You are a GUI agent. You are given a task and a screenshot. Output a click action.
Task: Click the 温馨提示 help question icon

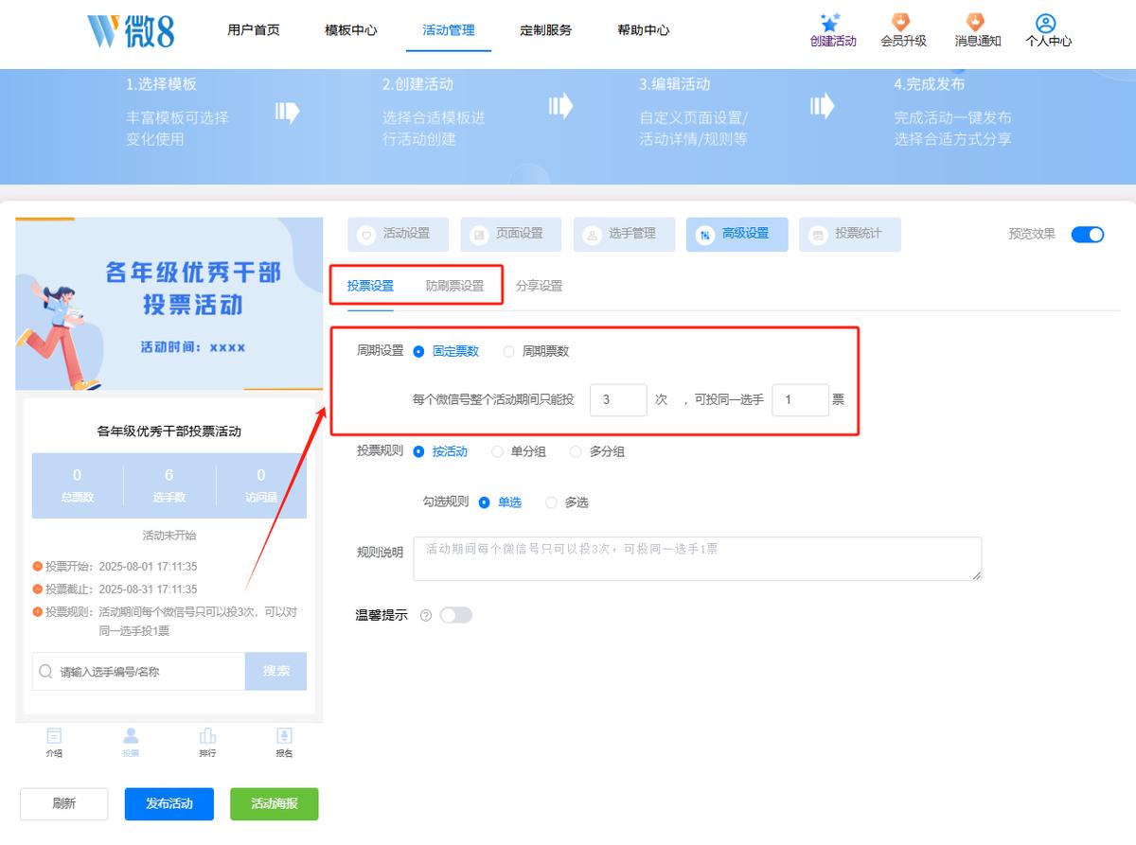pos(426,616)
